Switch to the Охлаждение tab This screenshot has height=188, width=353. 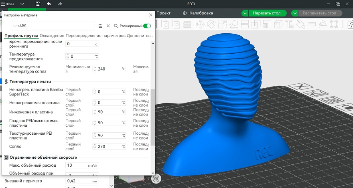pyautogui.click(x=52, y=36)
